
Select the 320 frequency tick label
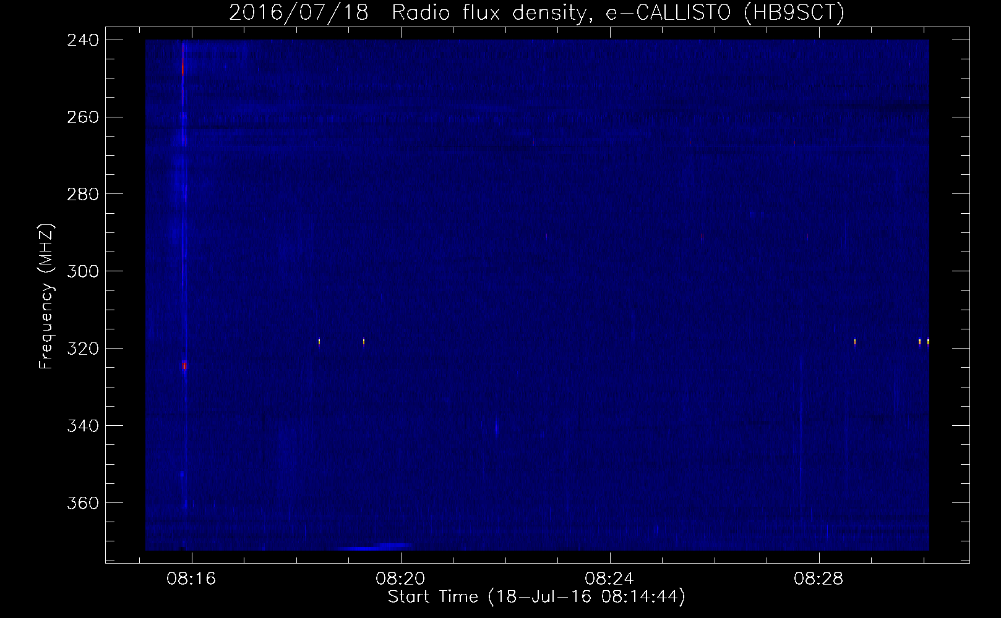click(83, 349)
